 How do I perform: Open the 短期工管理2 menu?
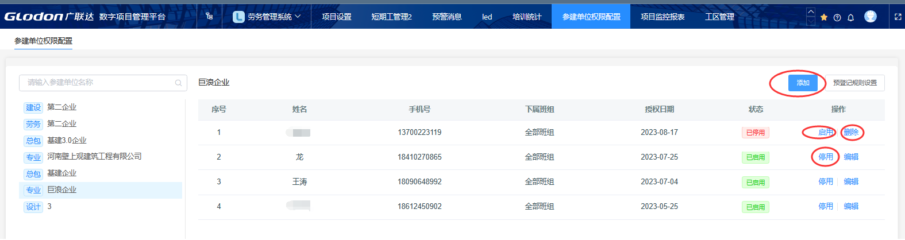pyautogui.click(x=391, y=17)
